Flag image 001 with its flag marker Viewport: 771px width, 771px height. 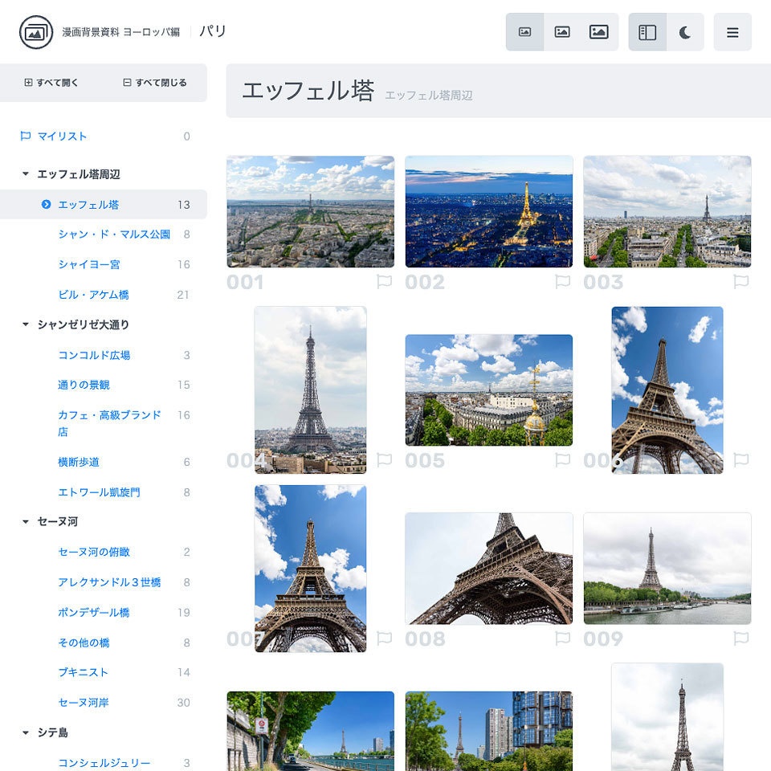click(x=384, y=280)
